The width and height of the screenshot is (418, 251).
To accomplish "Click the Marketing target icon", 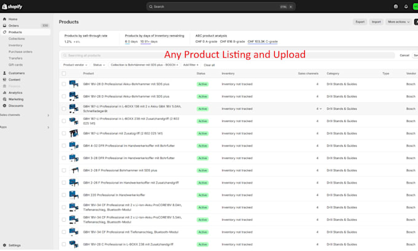I will [x=4, y=99].
